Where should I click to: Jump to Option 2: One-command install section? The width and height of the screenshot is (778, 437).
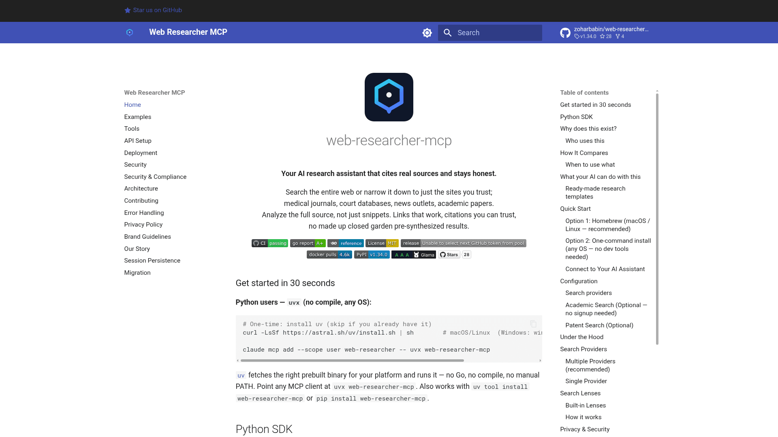click(x=608, y=249)
